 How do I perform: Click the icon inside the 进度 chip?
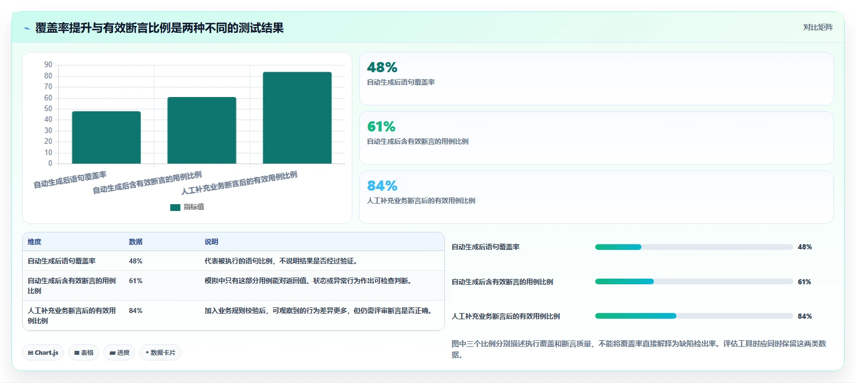[112, 353]
